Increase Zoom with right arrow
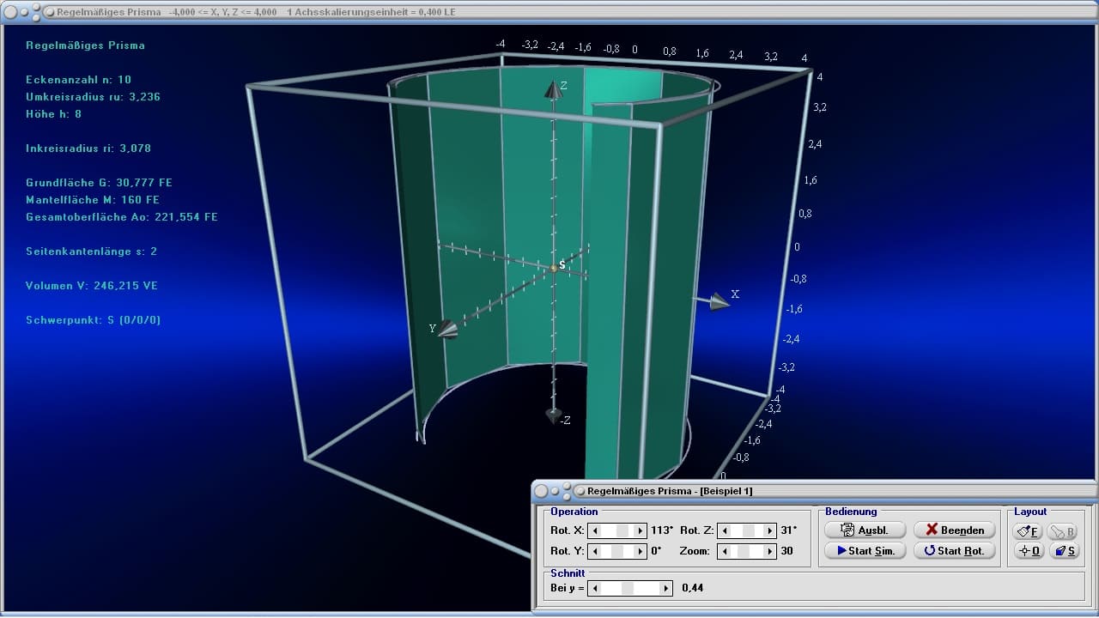 769,551
